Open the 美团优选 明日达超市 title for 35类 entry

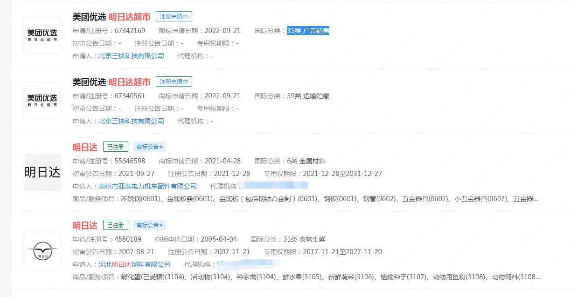pos(111,17)
